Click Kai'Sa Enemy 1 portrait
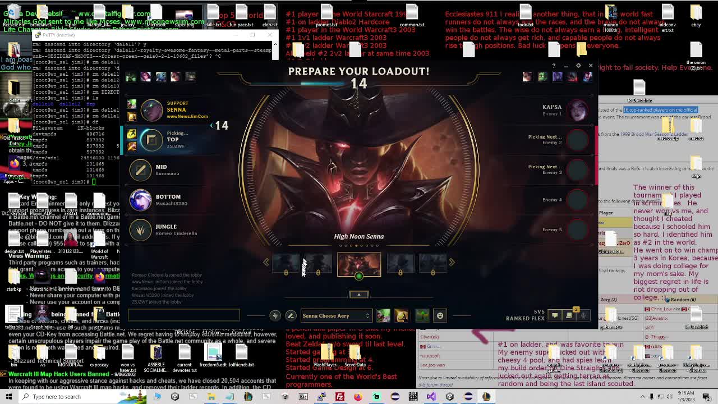The height and width of the screenshot is (404, 718). [x=577, y=110]
